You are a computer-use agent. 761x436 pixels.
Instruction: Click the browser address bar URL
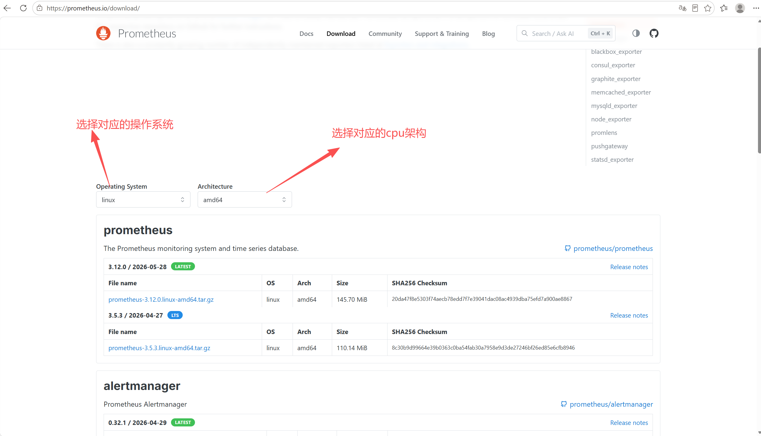[x=93, y=8]
